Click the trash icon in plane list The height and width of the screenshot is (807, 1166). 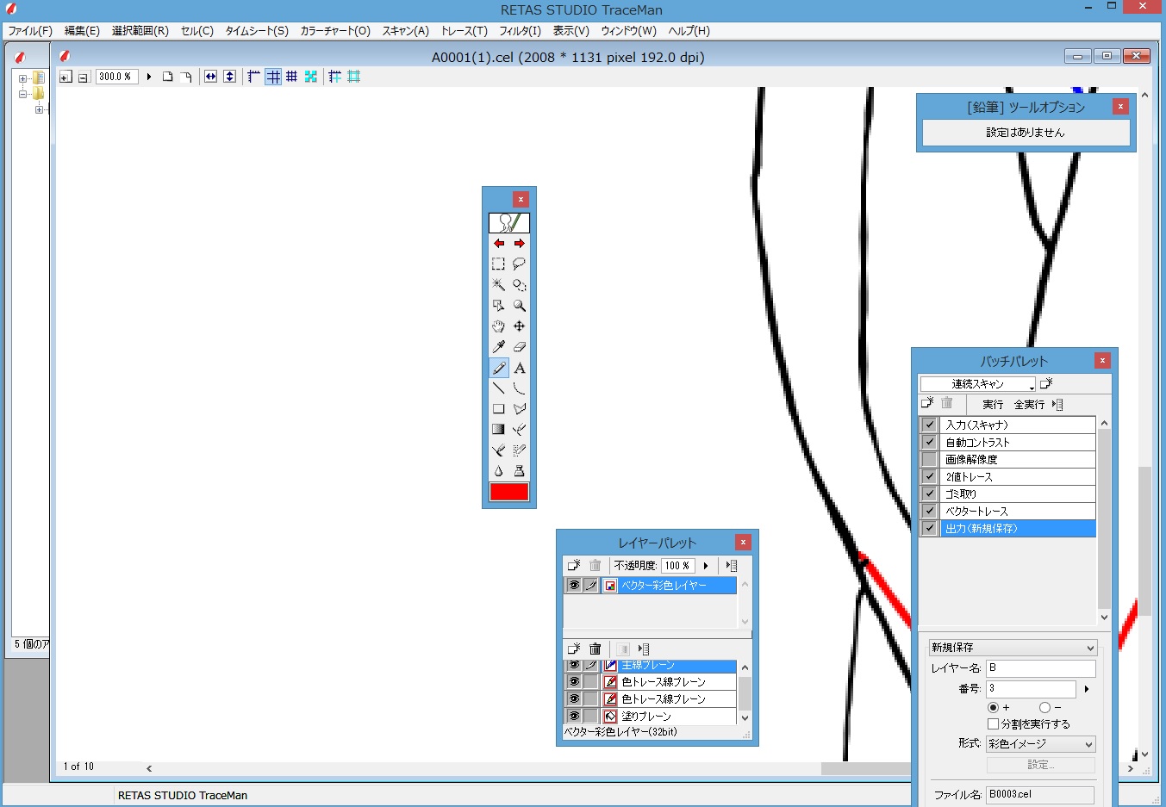[x=595, y=649]
